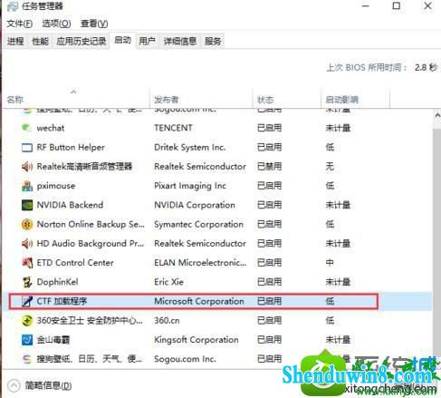
Task: Click the Sogou icon in the bottom row
Action: [27, 359]
